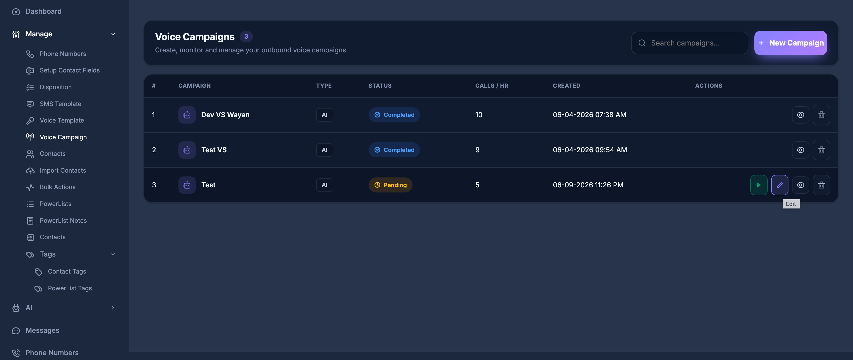Open the Messages section
Viewport: 853px width, 360px height.
tap(42, 331)
